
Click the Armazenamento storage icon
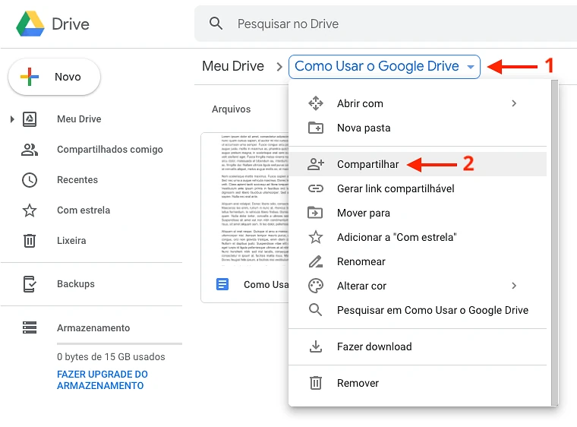coord(30,327)
